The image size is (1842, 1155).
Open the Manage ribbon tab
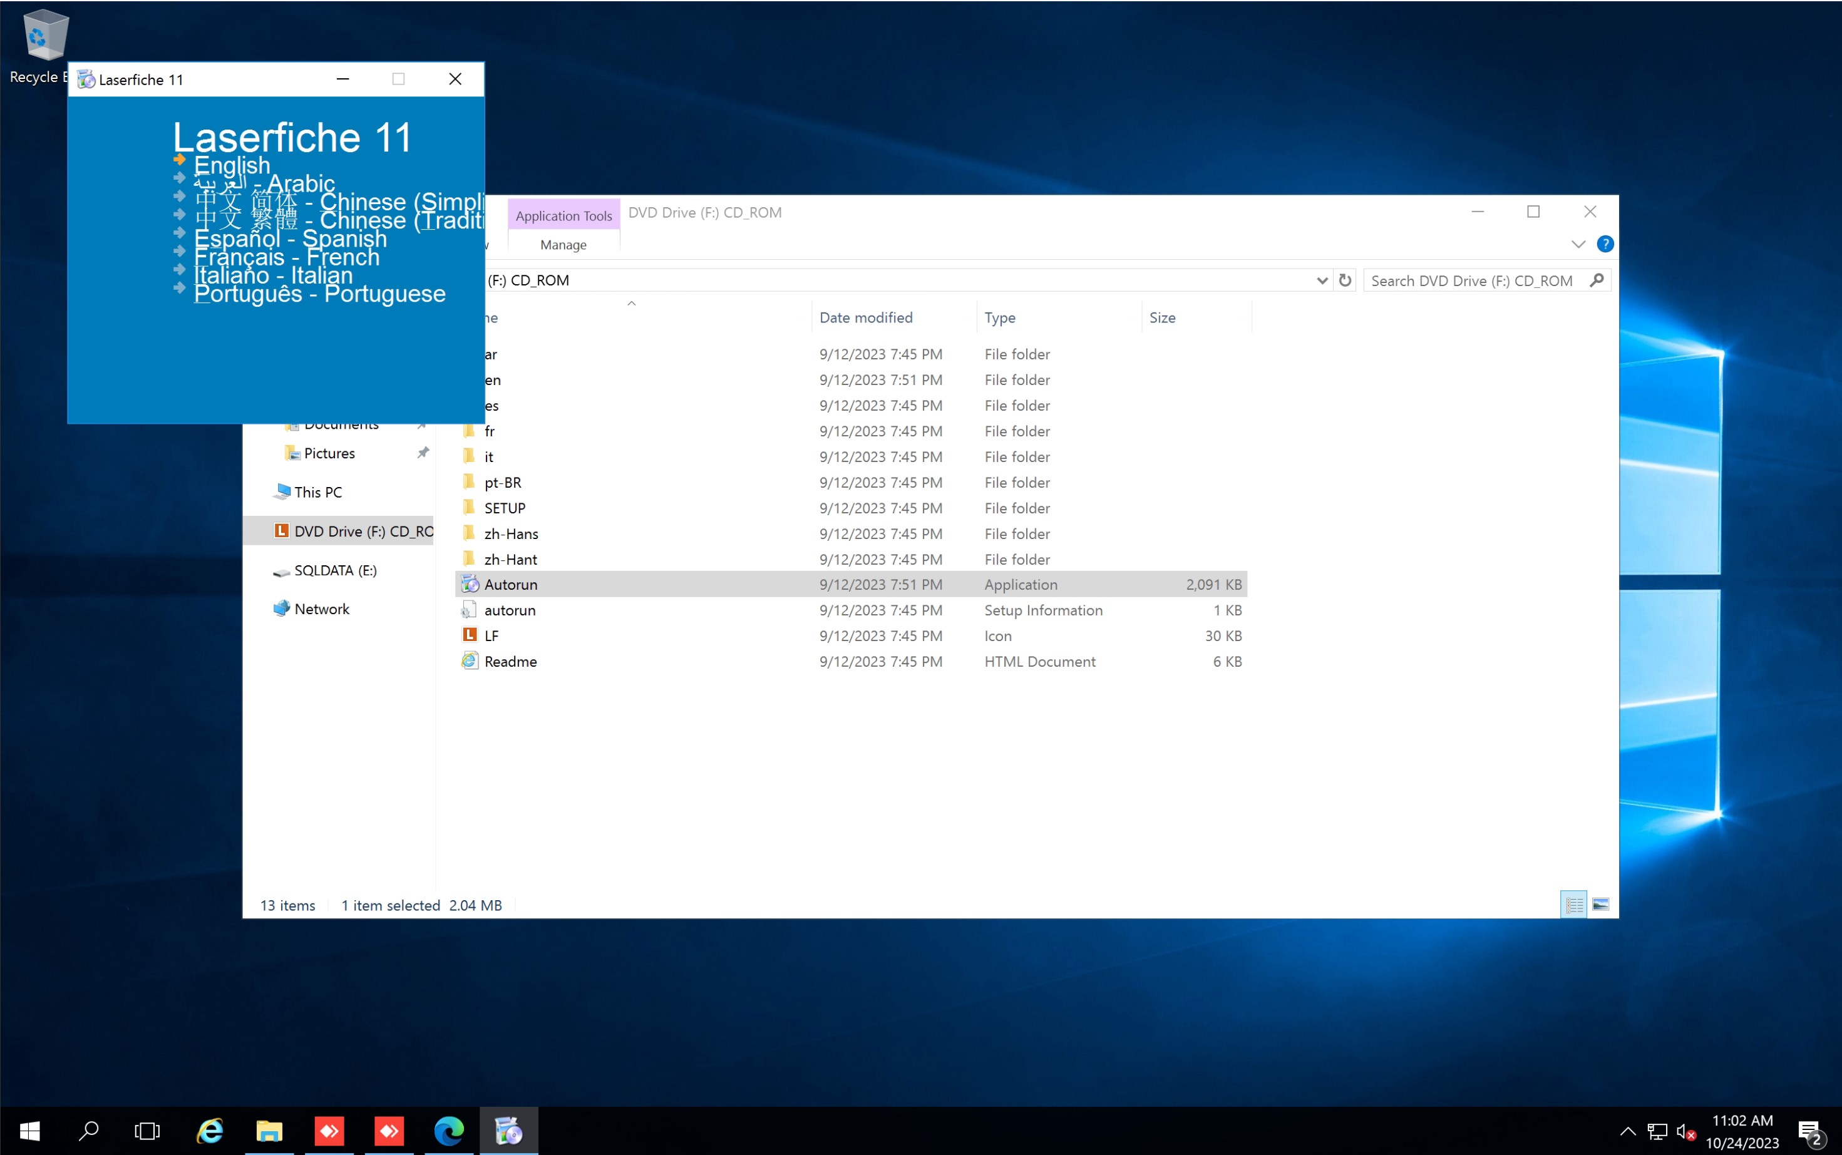click(563, 244)
